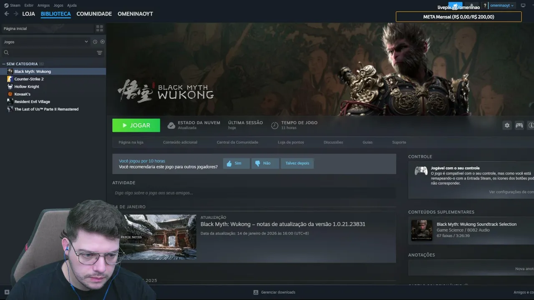Screen dimensions: 534x300
Task: Open Black Myth: Wukong Soundtrack Selection title
Action: (x=476, y=224)
